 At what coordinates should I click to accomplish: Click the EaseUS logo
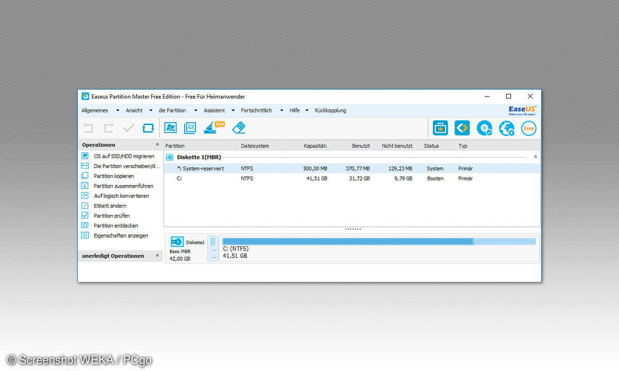pyautogui.click(x=523, y=110)
